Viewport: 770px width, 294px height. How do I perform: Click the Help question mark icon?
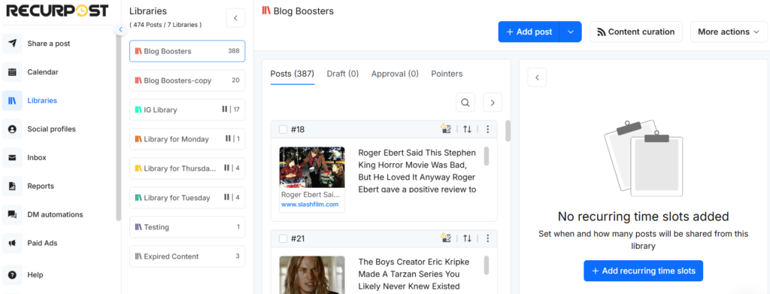[x=12, y=275]
